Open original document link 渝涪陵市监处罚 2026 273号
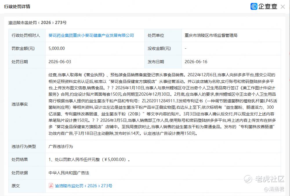The image size is (290, 196). 84,186
